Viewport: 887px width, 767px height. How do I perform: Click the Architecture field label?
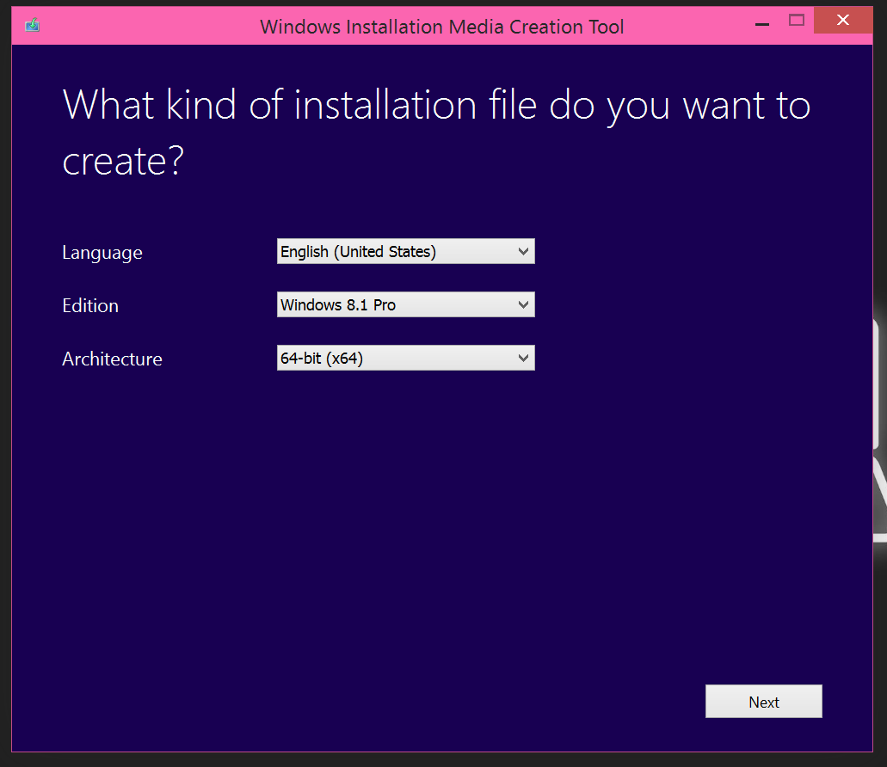click(x=112, y=359)
